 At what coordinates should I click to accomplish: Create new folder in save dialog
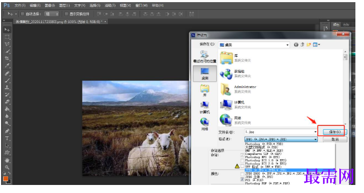pos(309,44)
